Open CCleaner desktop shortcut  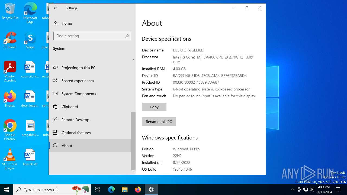(x=10, y=40)
